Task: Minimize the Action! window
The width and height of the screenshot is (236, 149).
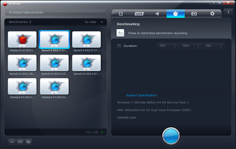Action: click(x=219, y=3)
